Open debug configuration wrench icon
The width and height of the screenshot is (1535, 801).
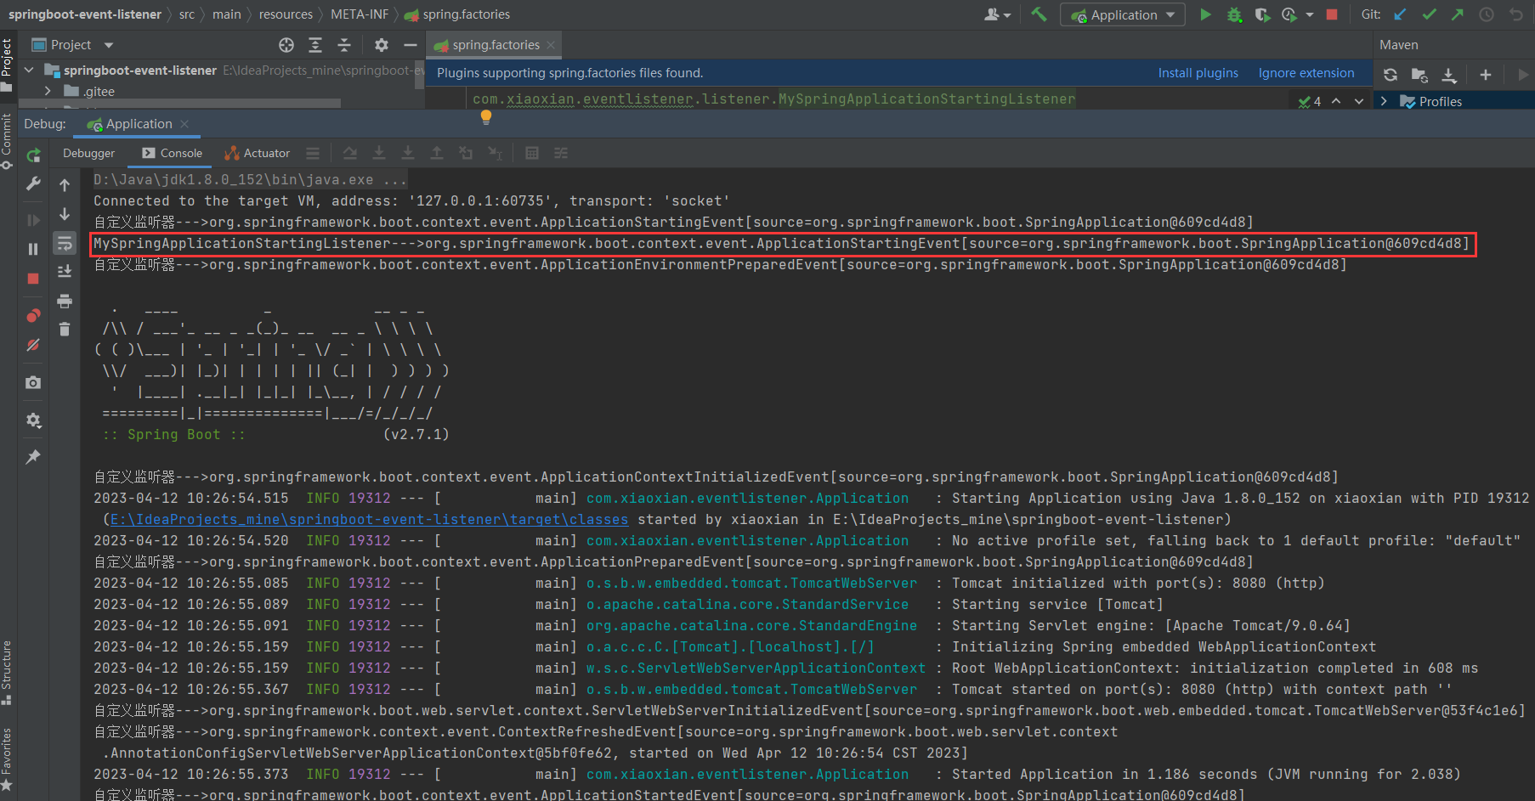33,183
